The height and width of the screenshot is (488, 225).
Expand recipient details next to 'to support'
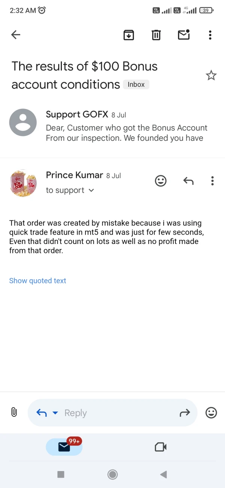[91, 190]
